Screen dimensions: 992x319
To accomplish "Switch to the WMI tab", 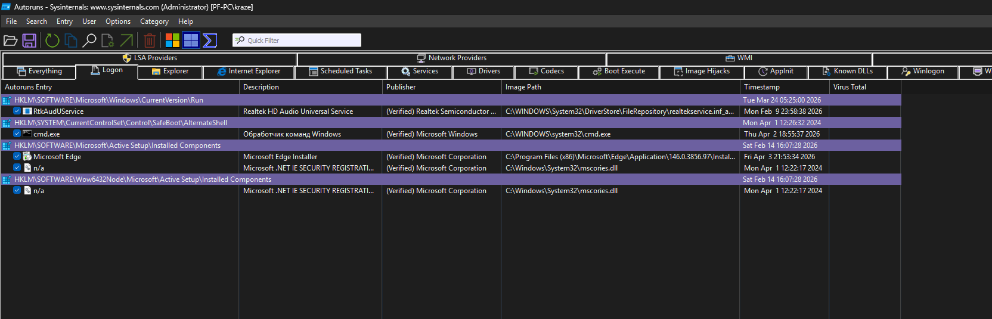I will click(739, 58).
